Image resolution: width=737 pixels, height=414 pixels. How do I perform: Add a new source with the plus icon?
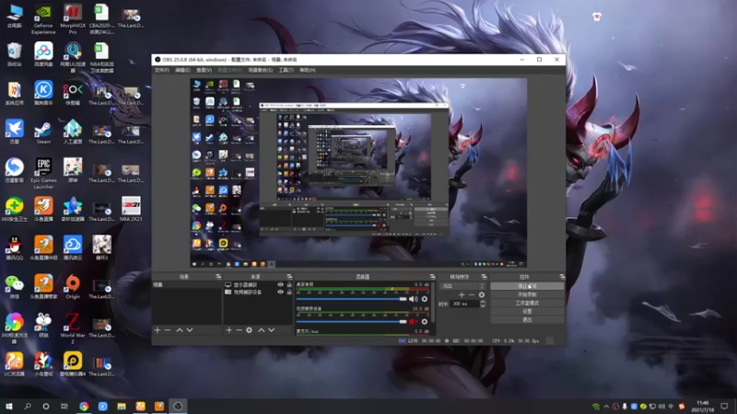[228, 330]
